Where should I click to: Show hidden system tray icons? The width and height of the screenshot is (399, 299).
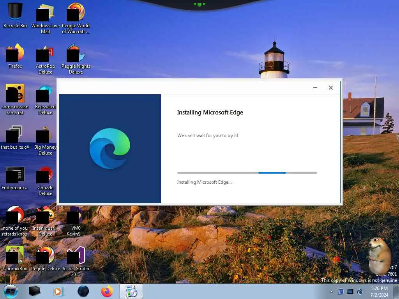tap(331, 292)
